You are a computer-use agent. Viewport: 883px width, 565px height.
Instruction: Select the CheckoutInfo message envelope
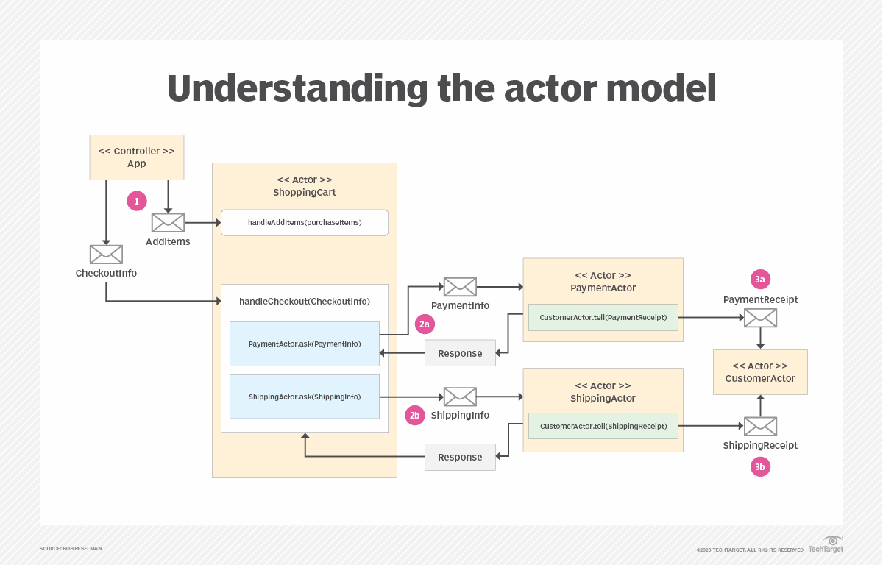point(106,254)
